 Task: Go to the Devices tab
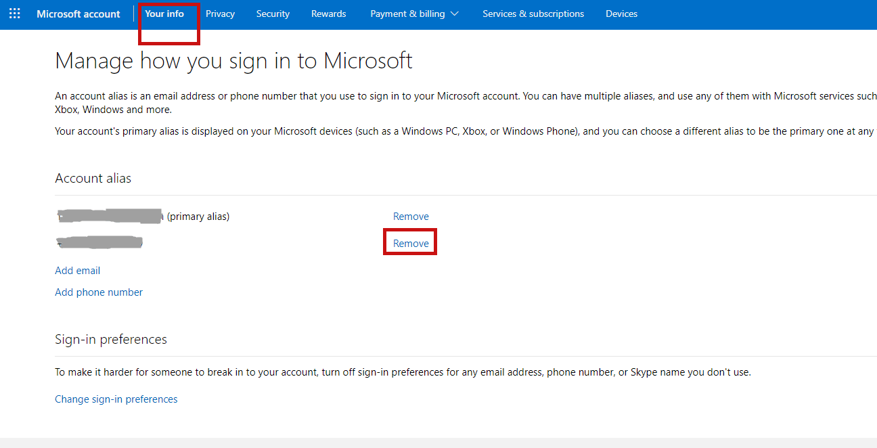pos(621,14)
